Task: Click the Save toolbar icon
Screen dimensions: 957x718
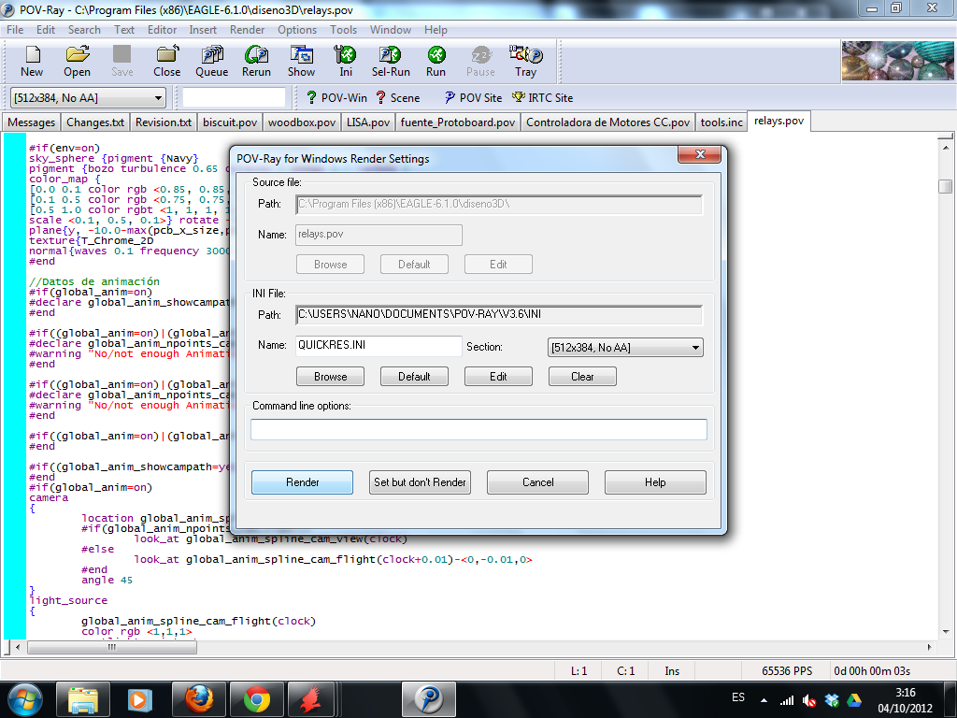Action: point(122,61)
